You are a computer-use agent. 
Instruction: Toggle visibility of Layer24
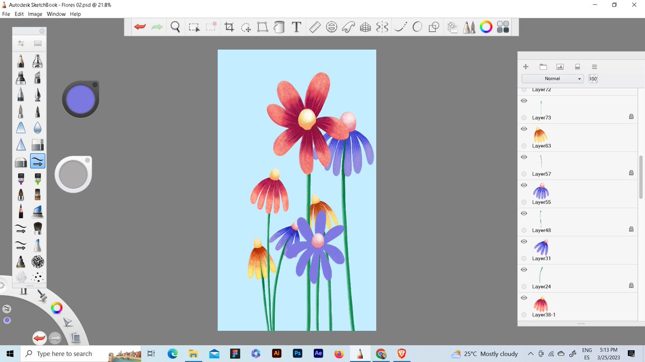click(524, 270)
